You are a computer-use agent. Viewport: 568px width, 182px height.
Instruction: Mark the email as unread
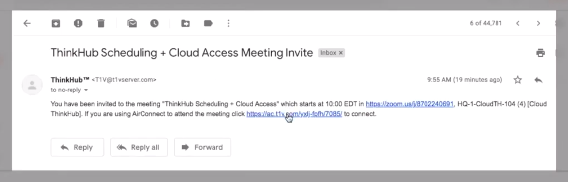click(132, 23)
